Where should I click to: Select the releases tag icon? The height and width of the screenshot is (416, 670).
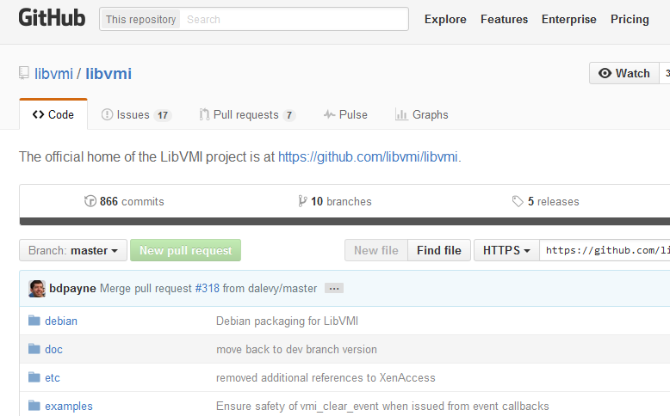click(x=518, y=201)
